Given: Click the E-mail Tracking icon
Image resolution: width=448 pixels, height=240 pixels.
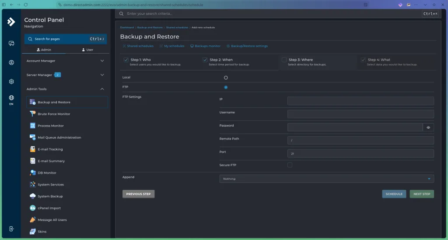Looking at the screenshot, I should pos(32,149).
